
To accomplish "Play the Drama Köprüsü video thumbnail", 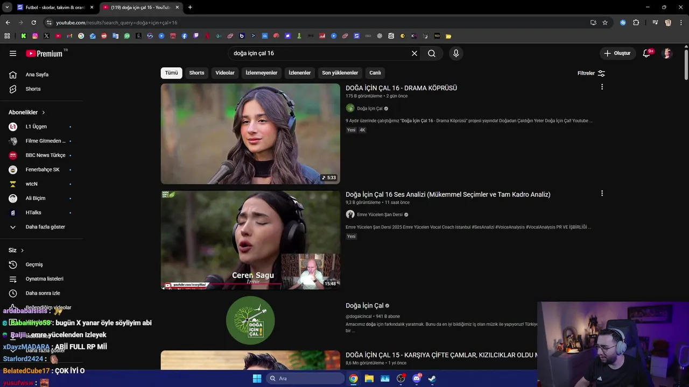I will [x=250, y=134].
